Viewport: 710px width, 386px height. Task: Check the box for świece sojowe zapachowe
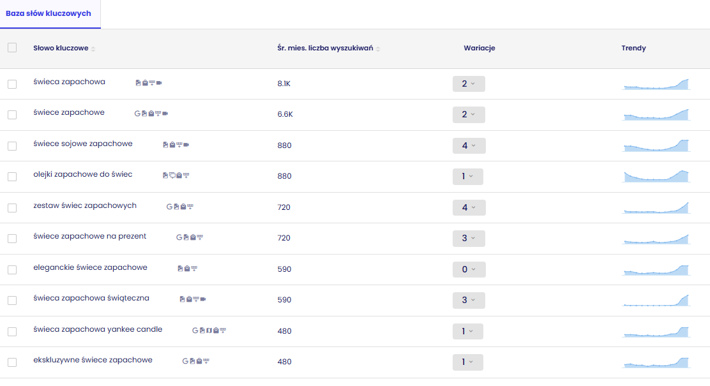click(x=12, y=145)
